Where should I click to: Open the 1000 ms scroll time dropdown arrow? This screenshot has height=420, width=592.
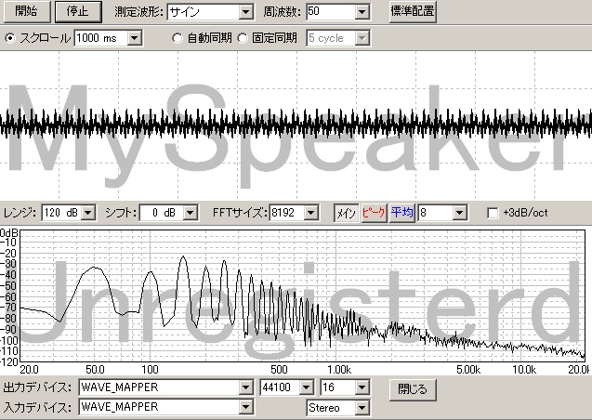click(x=135, y=38)
